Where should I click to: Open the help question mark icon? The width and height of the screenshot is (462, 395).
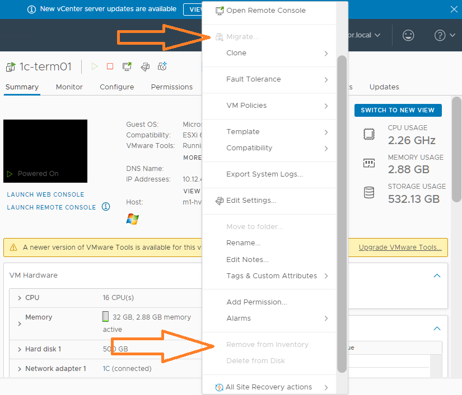pyautogui.click(x=440, y=35)
